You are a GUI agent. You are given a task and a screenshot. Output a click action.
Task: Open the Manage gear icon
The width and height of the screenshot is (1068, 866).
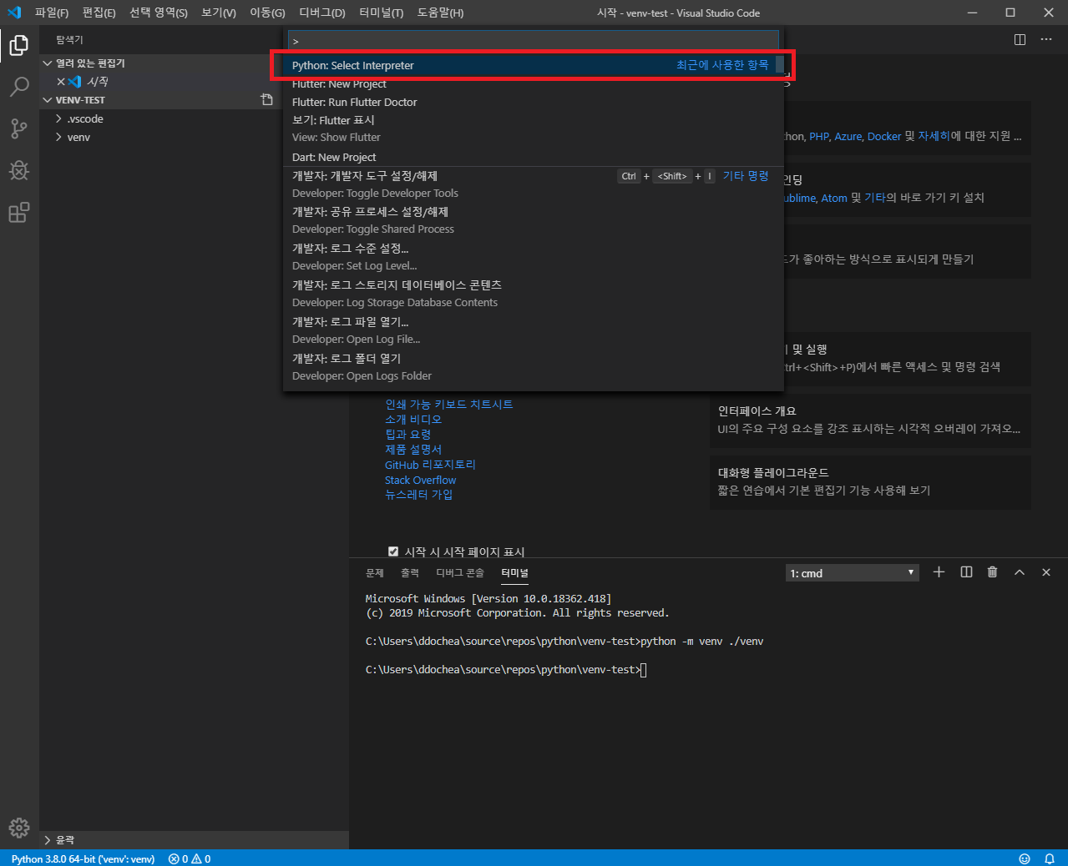pyautogui.click(x=18, y=828)
